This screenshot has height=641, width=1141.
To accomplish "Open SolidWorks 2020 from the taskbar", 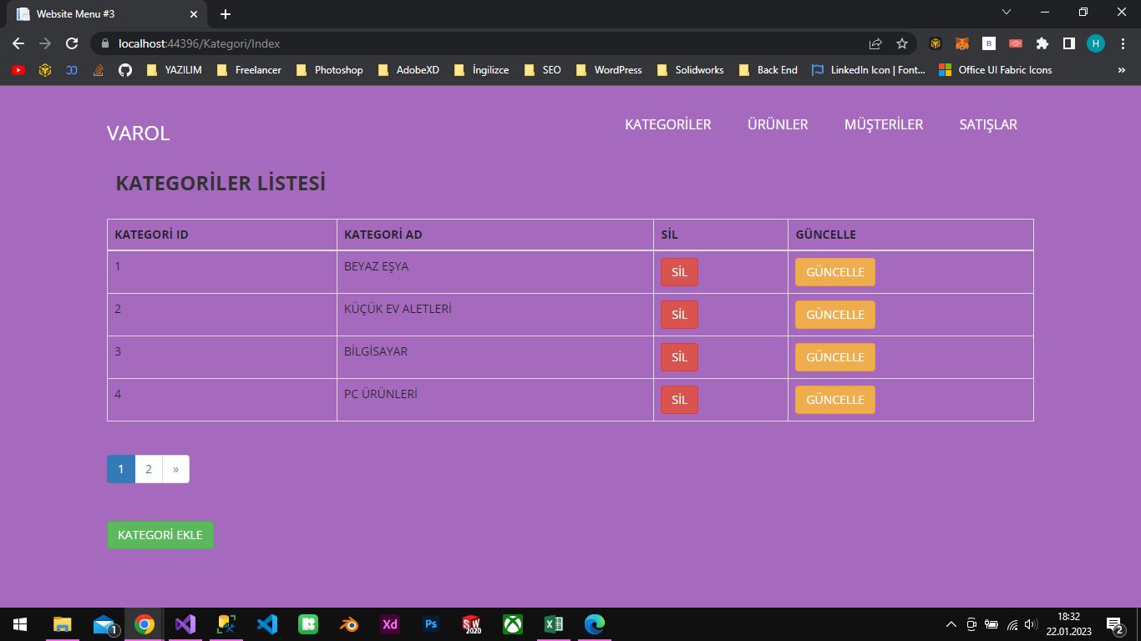I will (471, 623).
